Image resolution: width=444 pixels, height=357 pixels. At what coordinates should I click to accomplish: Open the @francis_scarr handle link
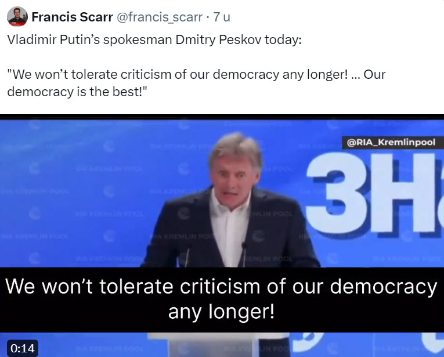pyautogui.click(x=160, y=17)
